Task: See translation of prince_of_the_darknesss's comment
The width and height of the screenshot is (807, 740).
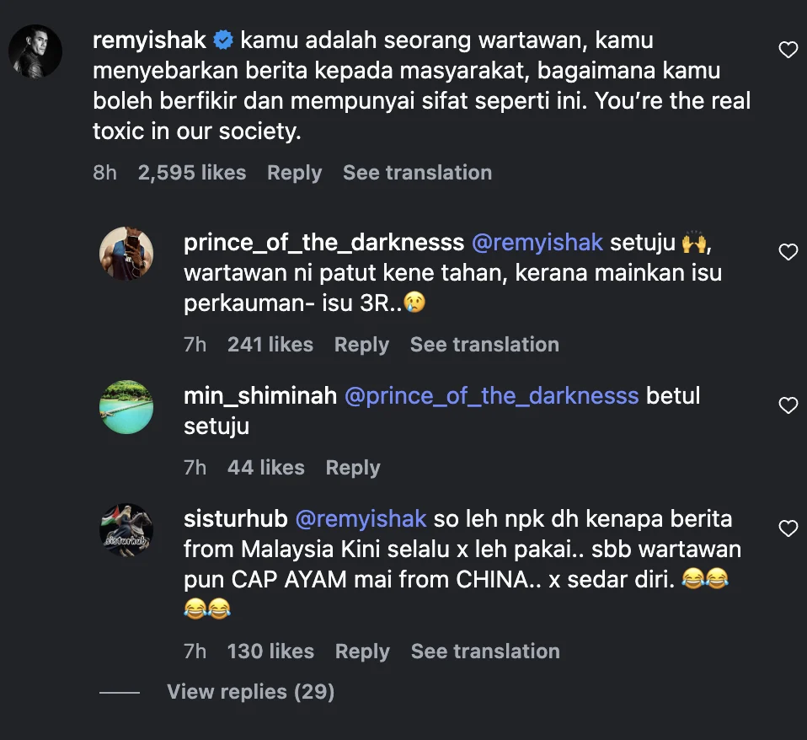Action: pyautogui.click(x=484, y=345)
